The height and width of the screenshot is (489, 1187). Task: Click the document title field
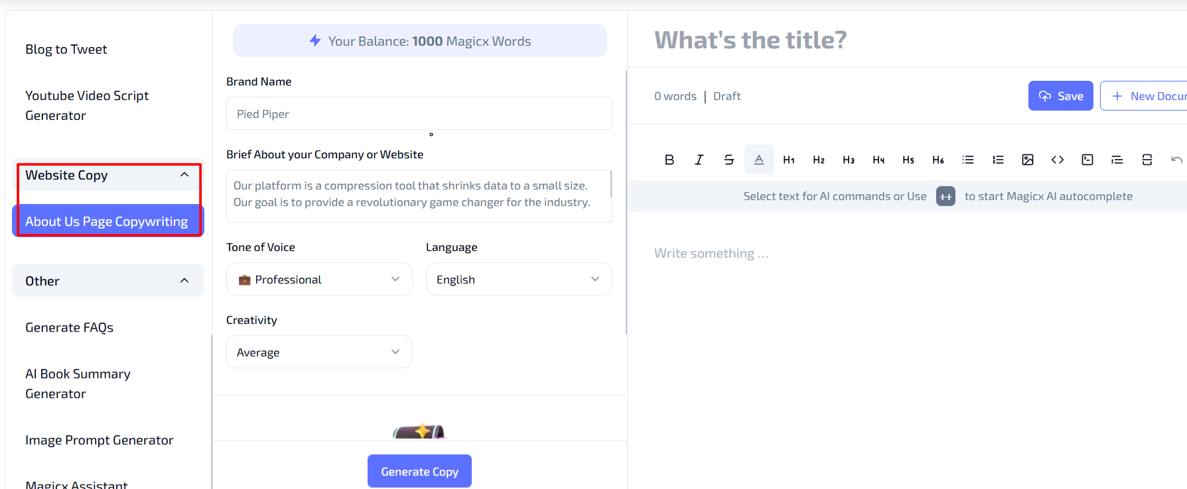750,40
